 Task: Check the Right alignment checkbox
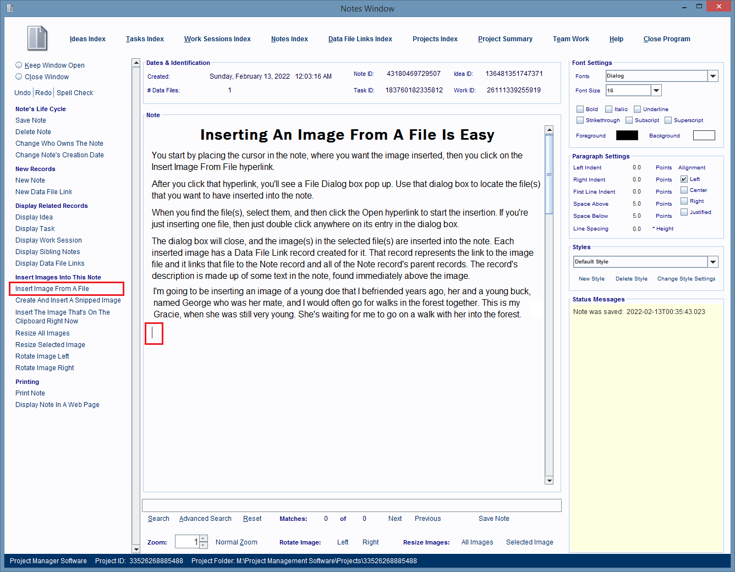684,201
